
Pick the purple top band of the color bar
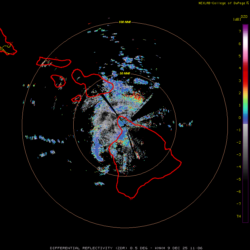pyautogui.click(x=245, y=27)
